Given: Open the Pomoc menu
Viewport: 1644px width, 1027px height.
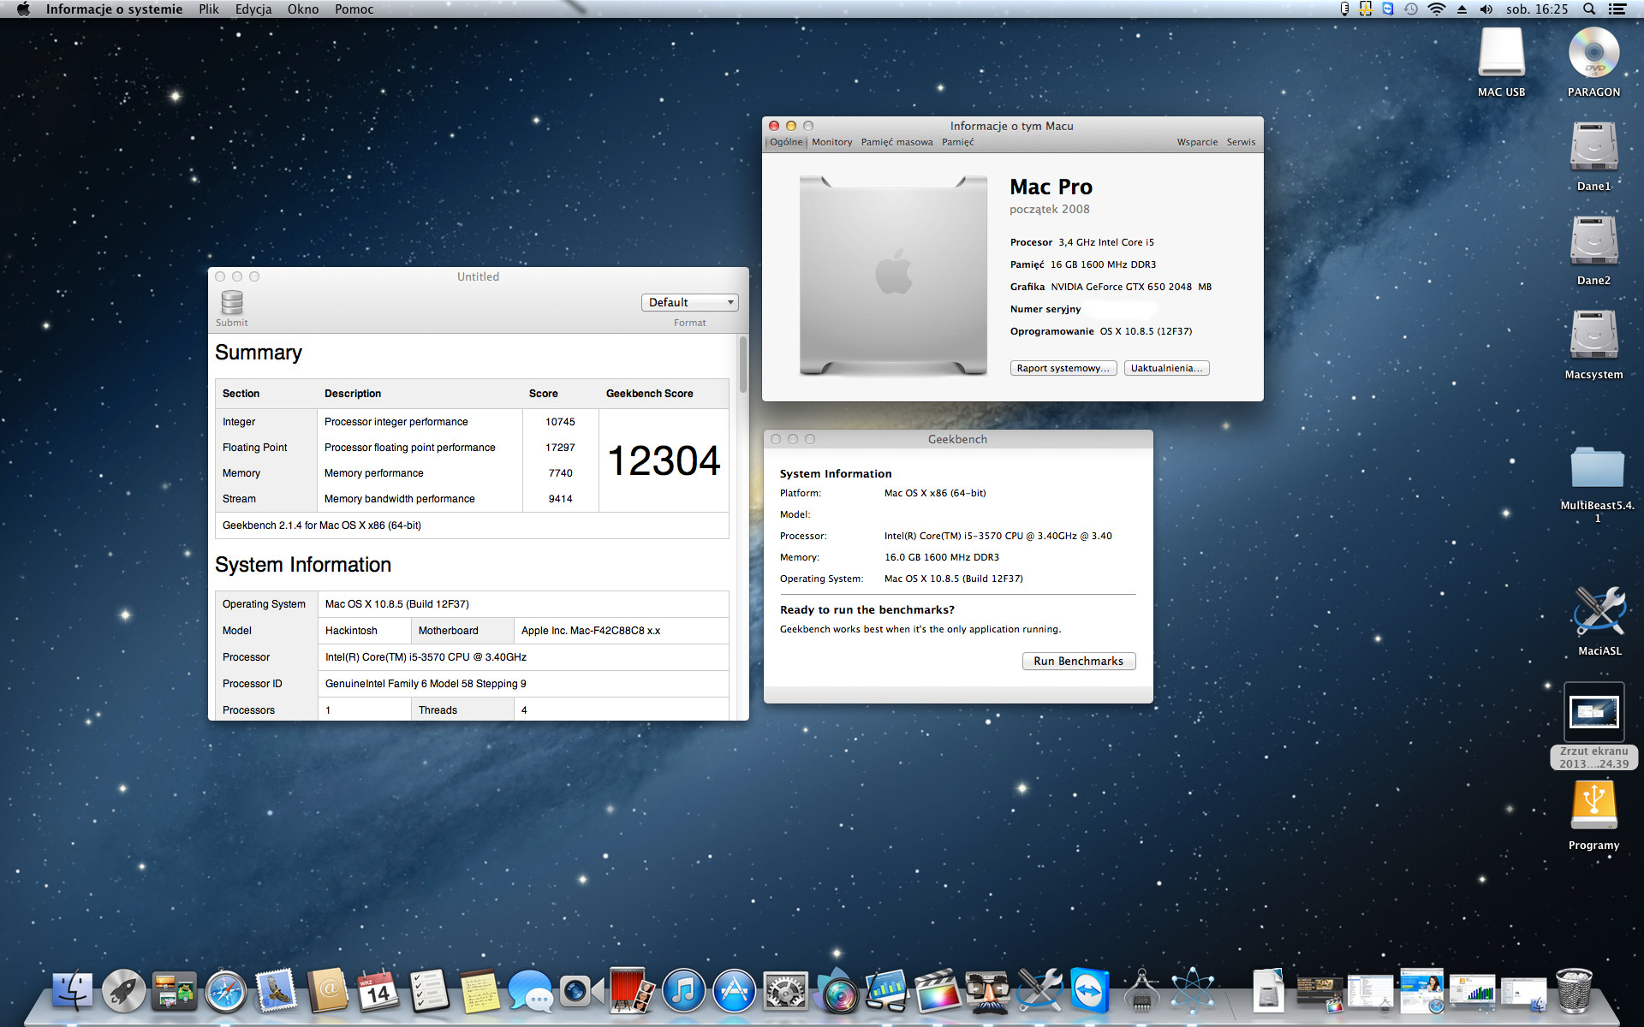Looking at the screenshot, I should (x=354, y=9).
